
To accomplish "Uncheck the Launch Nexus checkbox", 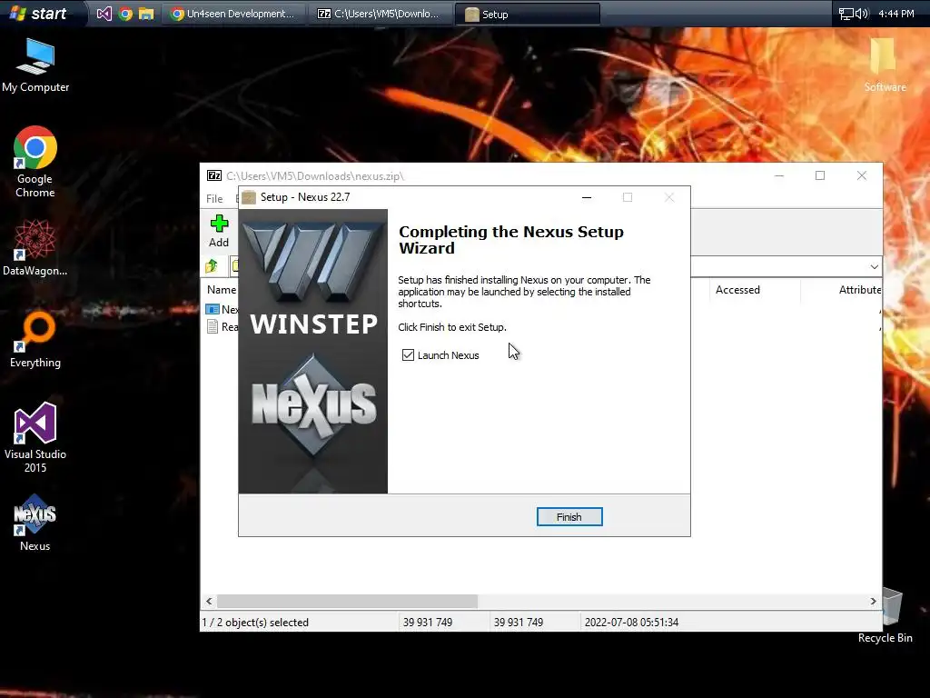I will tap(408, 355).
